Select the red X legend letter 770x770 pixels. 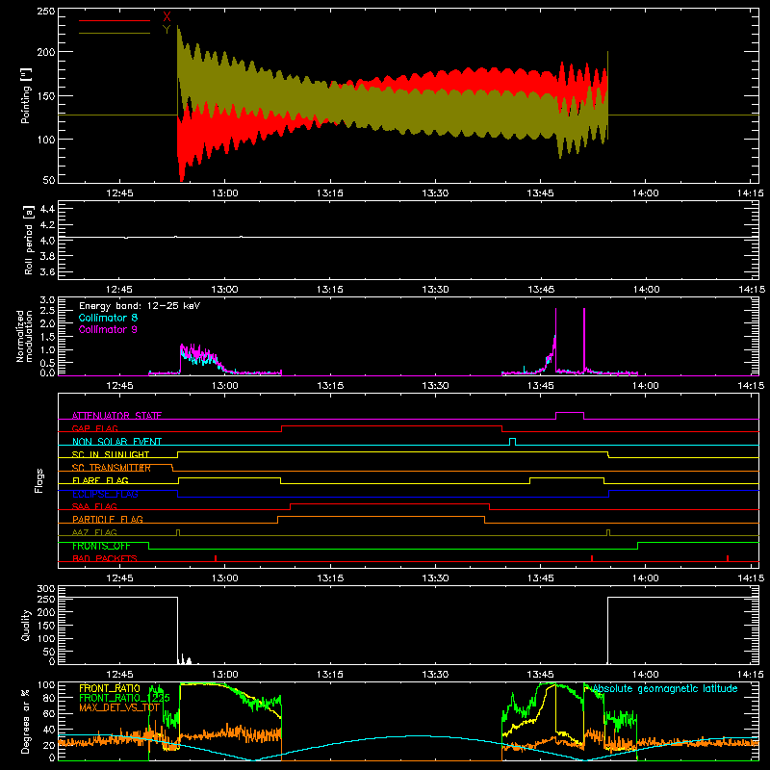pos(167,17)
